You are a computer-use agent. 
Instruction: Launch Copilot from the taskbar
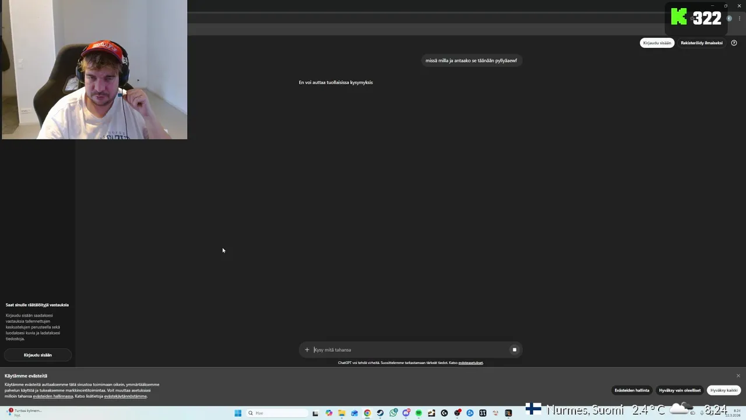click(x=329, y=413)
